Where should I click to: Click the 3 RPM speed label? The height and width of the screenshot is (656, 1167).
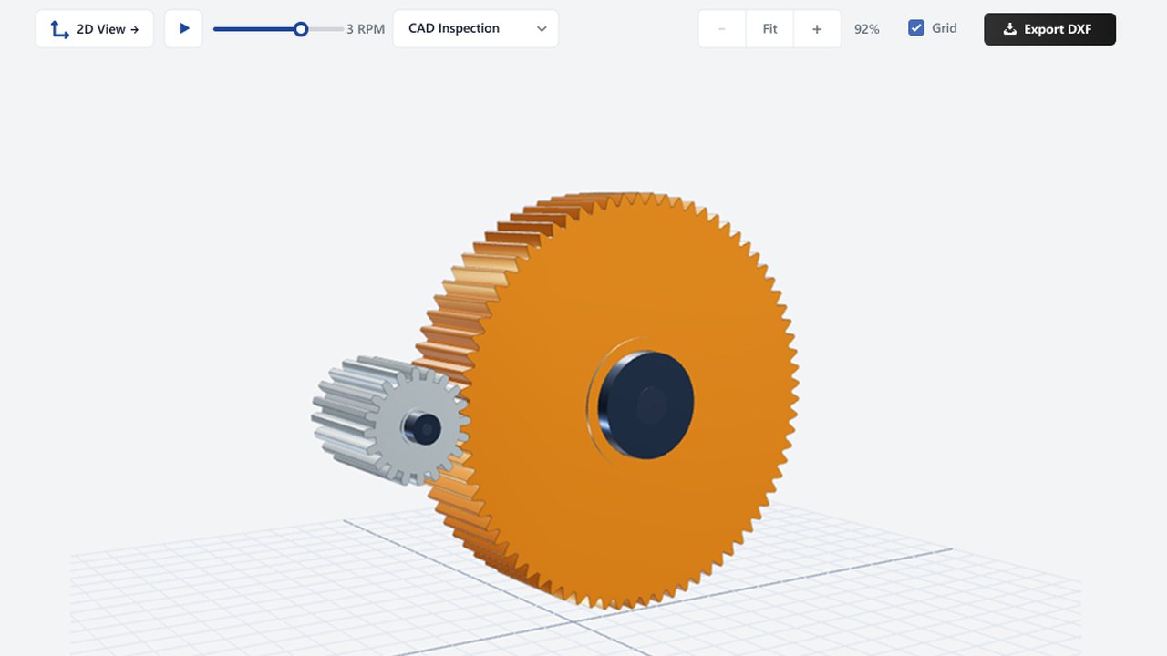coord(366,29)
